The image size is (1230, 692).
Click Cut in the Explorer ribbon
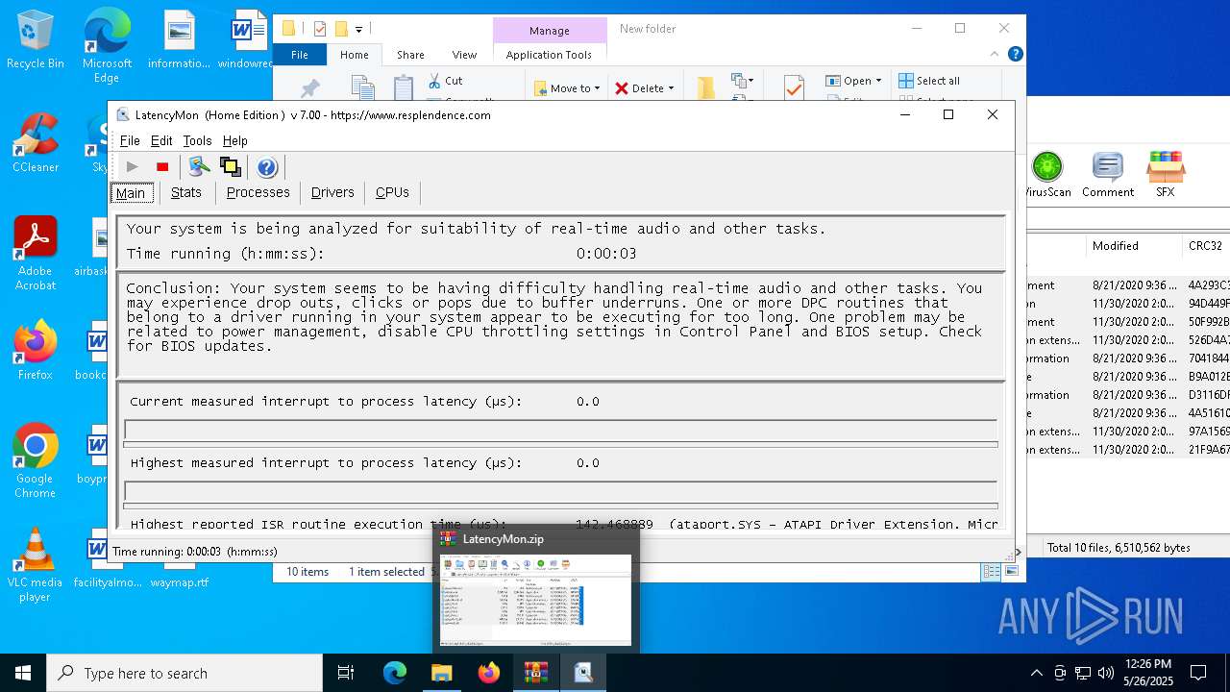446,81
